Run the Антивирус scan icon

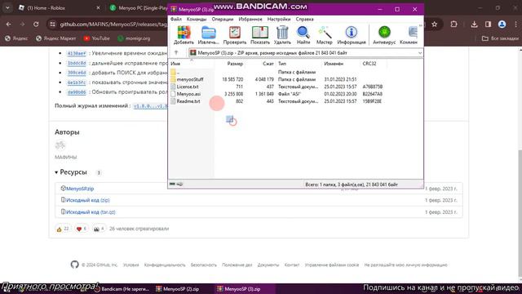click(x=384, y=35)
